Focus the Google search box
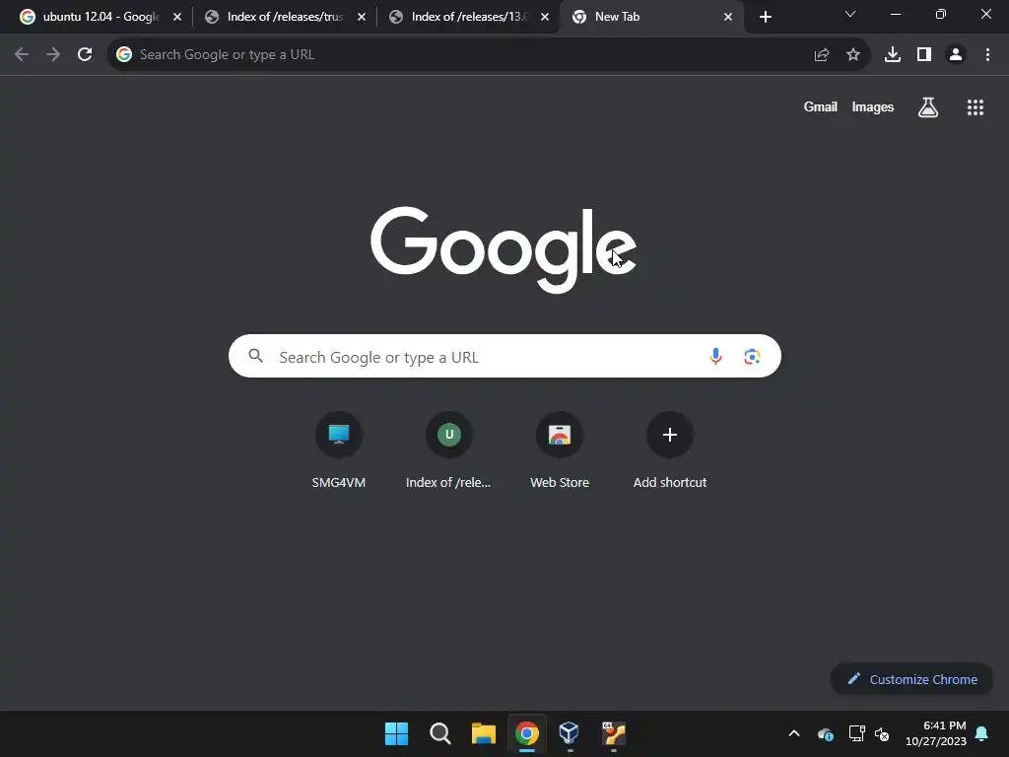The width and height of the screenshot is (1009, 757). tap(504, 356)
